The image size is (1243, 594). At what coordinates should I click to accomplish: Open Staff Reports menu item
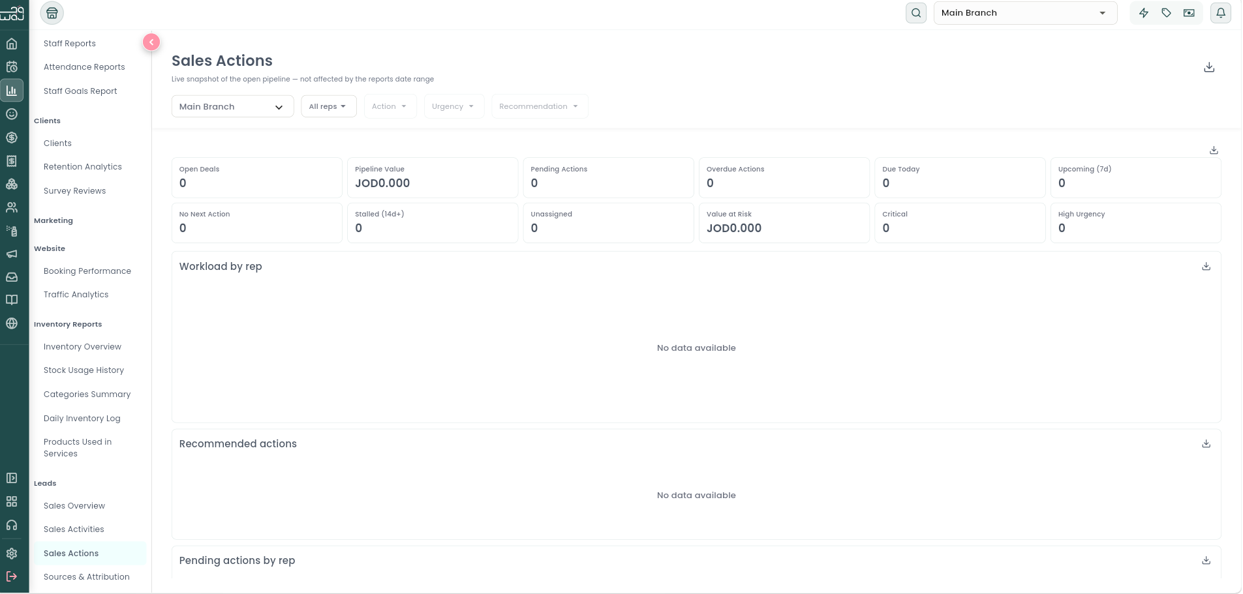70,44
